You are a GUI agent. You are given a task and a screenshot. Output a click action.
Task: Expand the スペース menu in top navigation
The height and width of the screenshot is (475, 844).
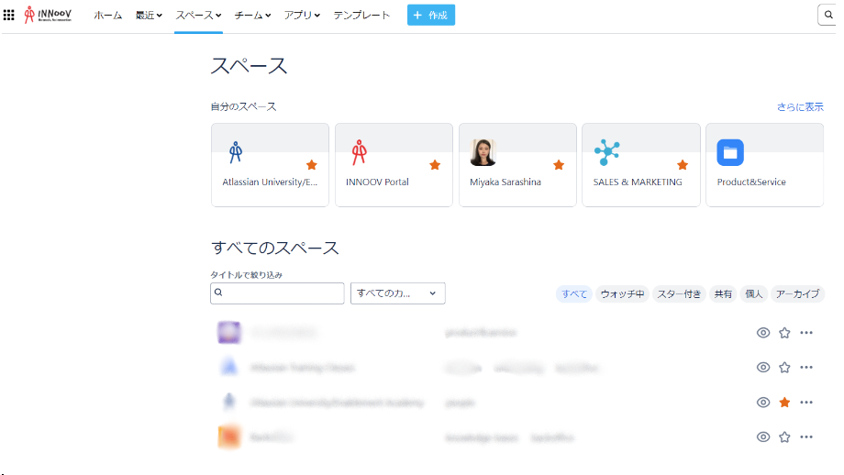(198, 16)
